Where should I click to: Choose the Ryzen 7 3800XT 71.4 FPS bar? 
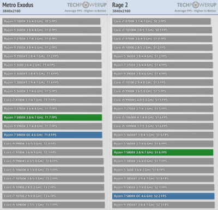click(52, 83)
